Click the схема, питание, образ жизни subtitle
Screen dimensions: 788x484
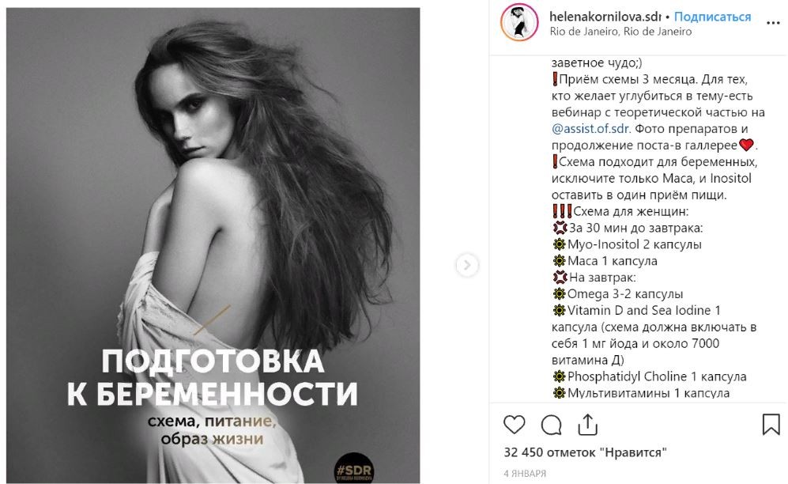click(212, 429)
